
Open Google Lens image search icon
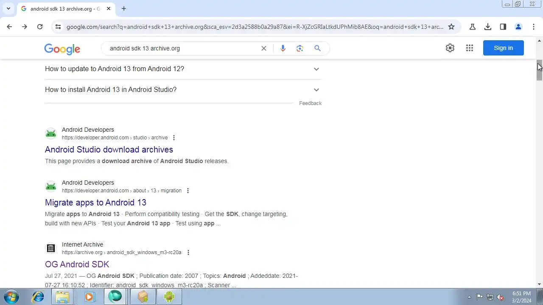pyautogui.click(x=300, y=48)
